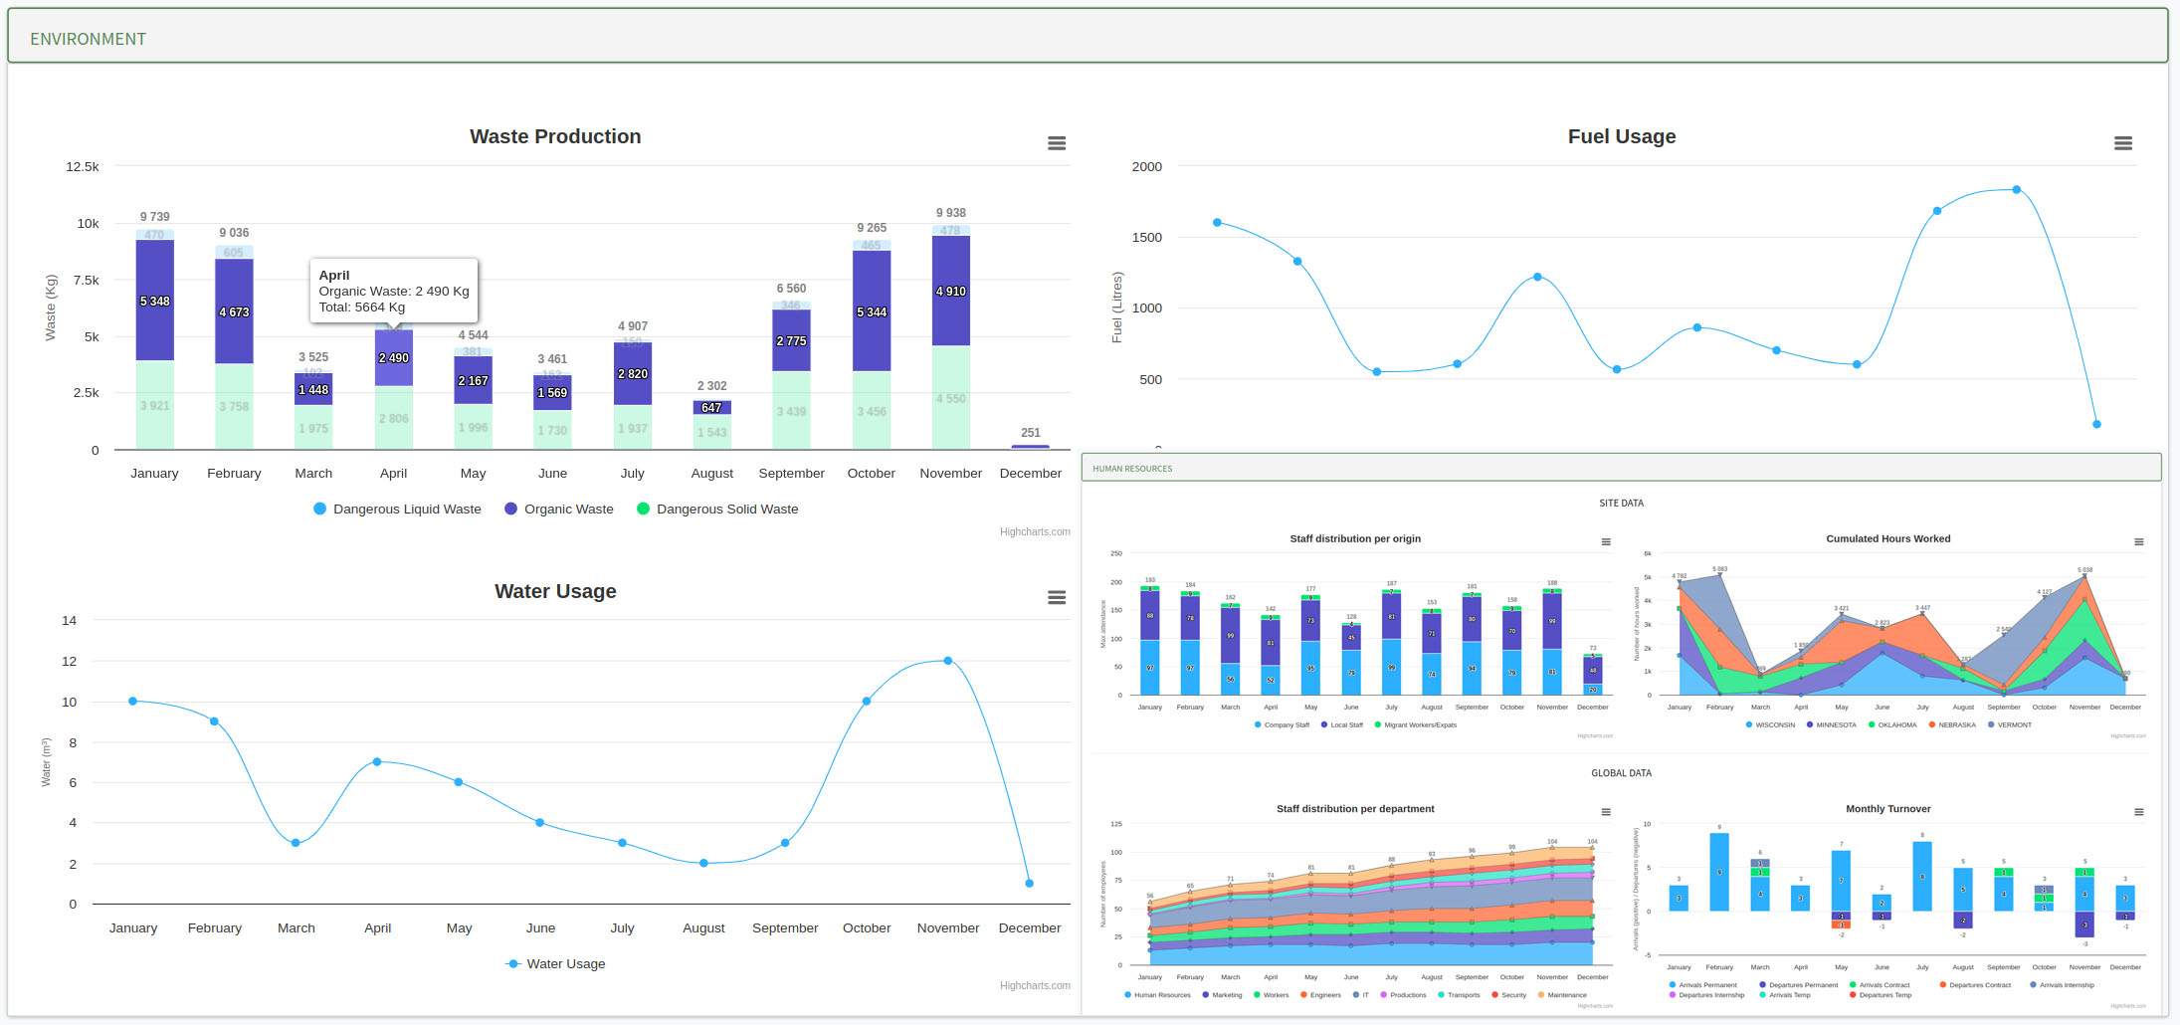The height and width of the screenshot is (1025, 2180).
Task: Click the blue Water Usage legend marker icon
Action: pyautogui.click(x=513, y=963)
